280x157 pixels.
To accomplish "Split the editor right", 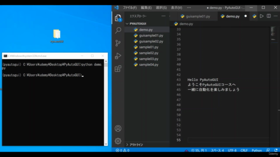I will 269,16.
